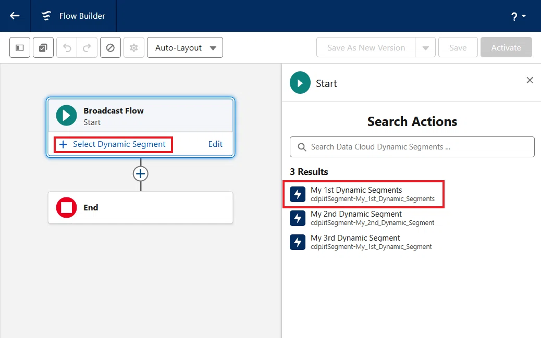Click the Save button
This screenshot has height=338, width=541.
point(458,47)
